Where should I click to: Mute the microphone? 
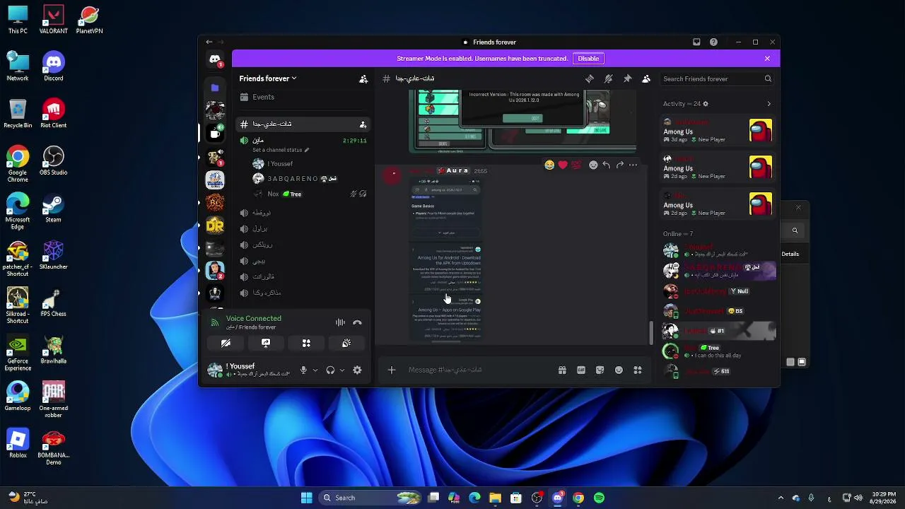point(303,370)
